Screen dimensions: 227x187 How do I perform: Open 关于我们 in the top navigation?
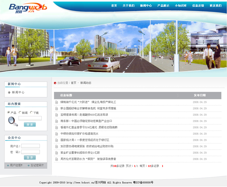pos(128,6)
